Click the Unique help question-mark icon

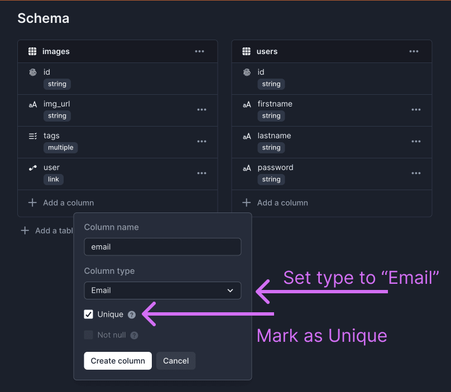click(132, 314)
